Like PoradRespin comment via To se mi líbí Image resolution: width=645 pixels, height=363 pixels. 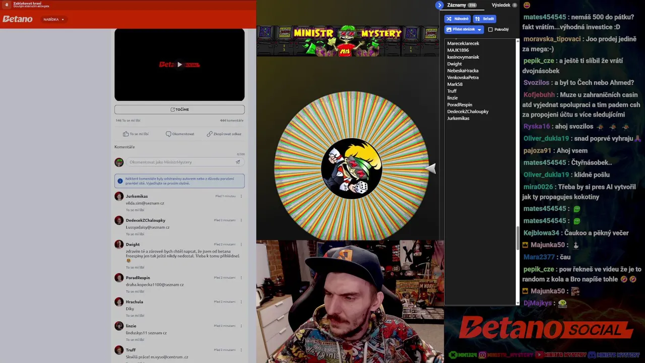pos(135,291)
